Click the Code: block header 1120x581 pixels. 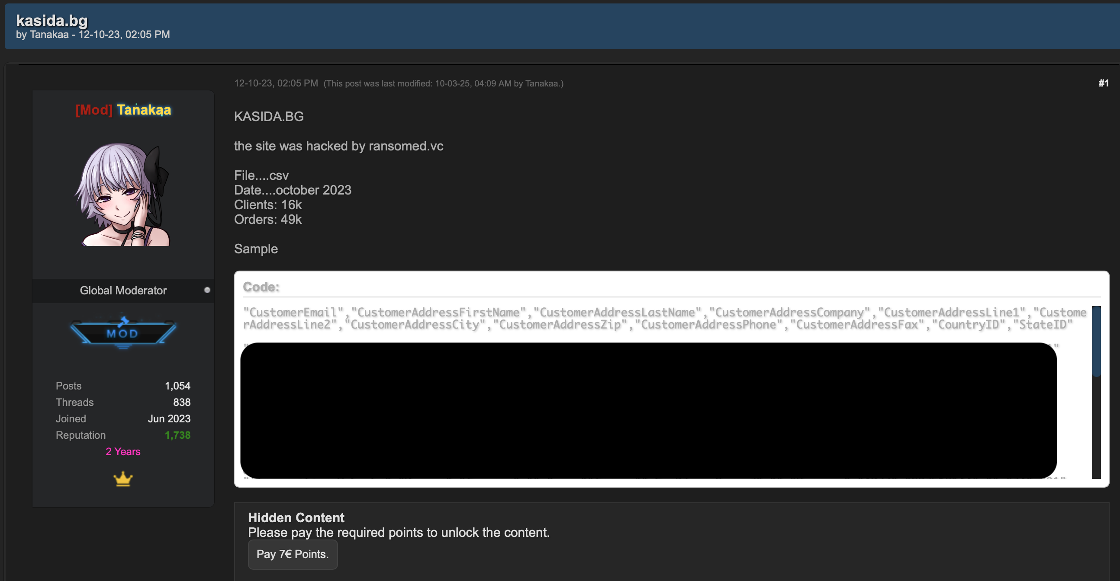click(x=261, y=287)
